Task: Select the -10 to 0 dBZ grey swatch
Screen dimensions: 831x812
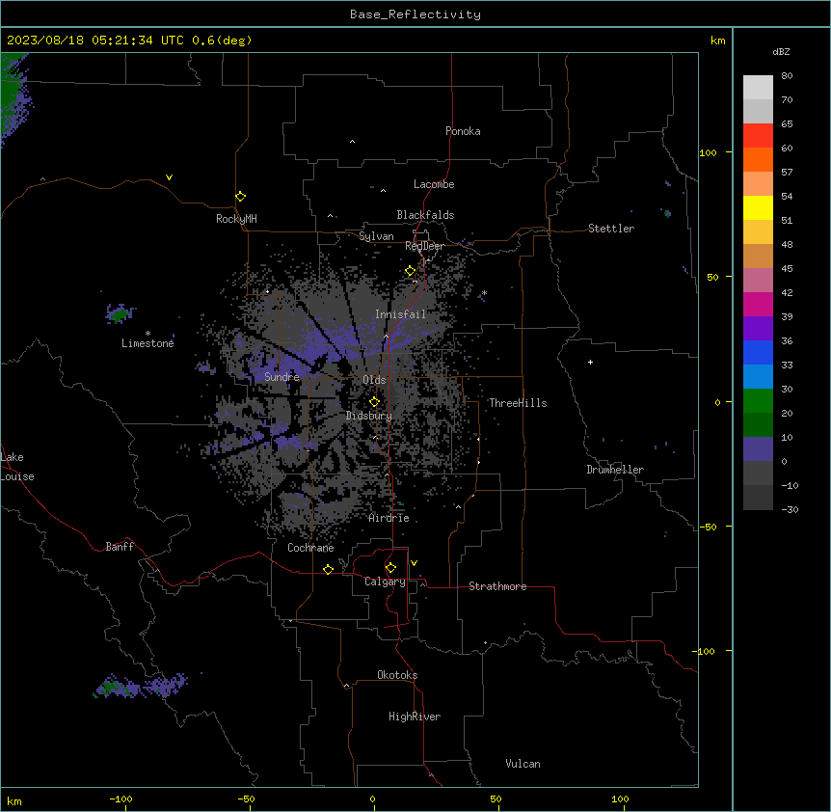Action: click(x=758, y=473)
